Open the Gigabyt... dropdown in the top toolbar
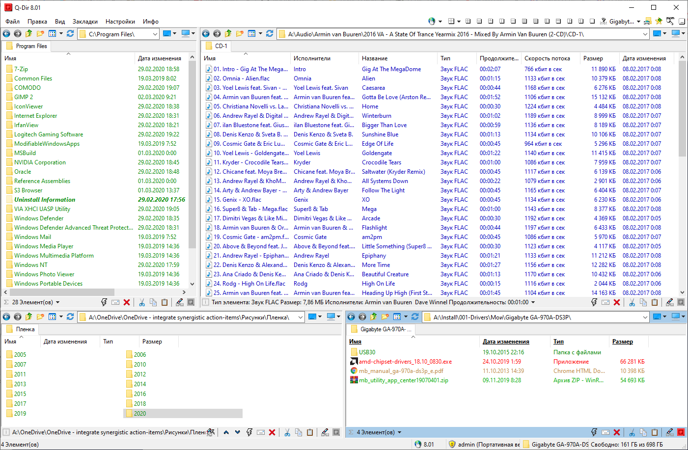Viewport: 688px width, 450px height. coord(638,21)
